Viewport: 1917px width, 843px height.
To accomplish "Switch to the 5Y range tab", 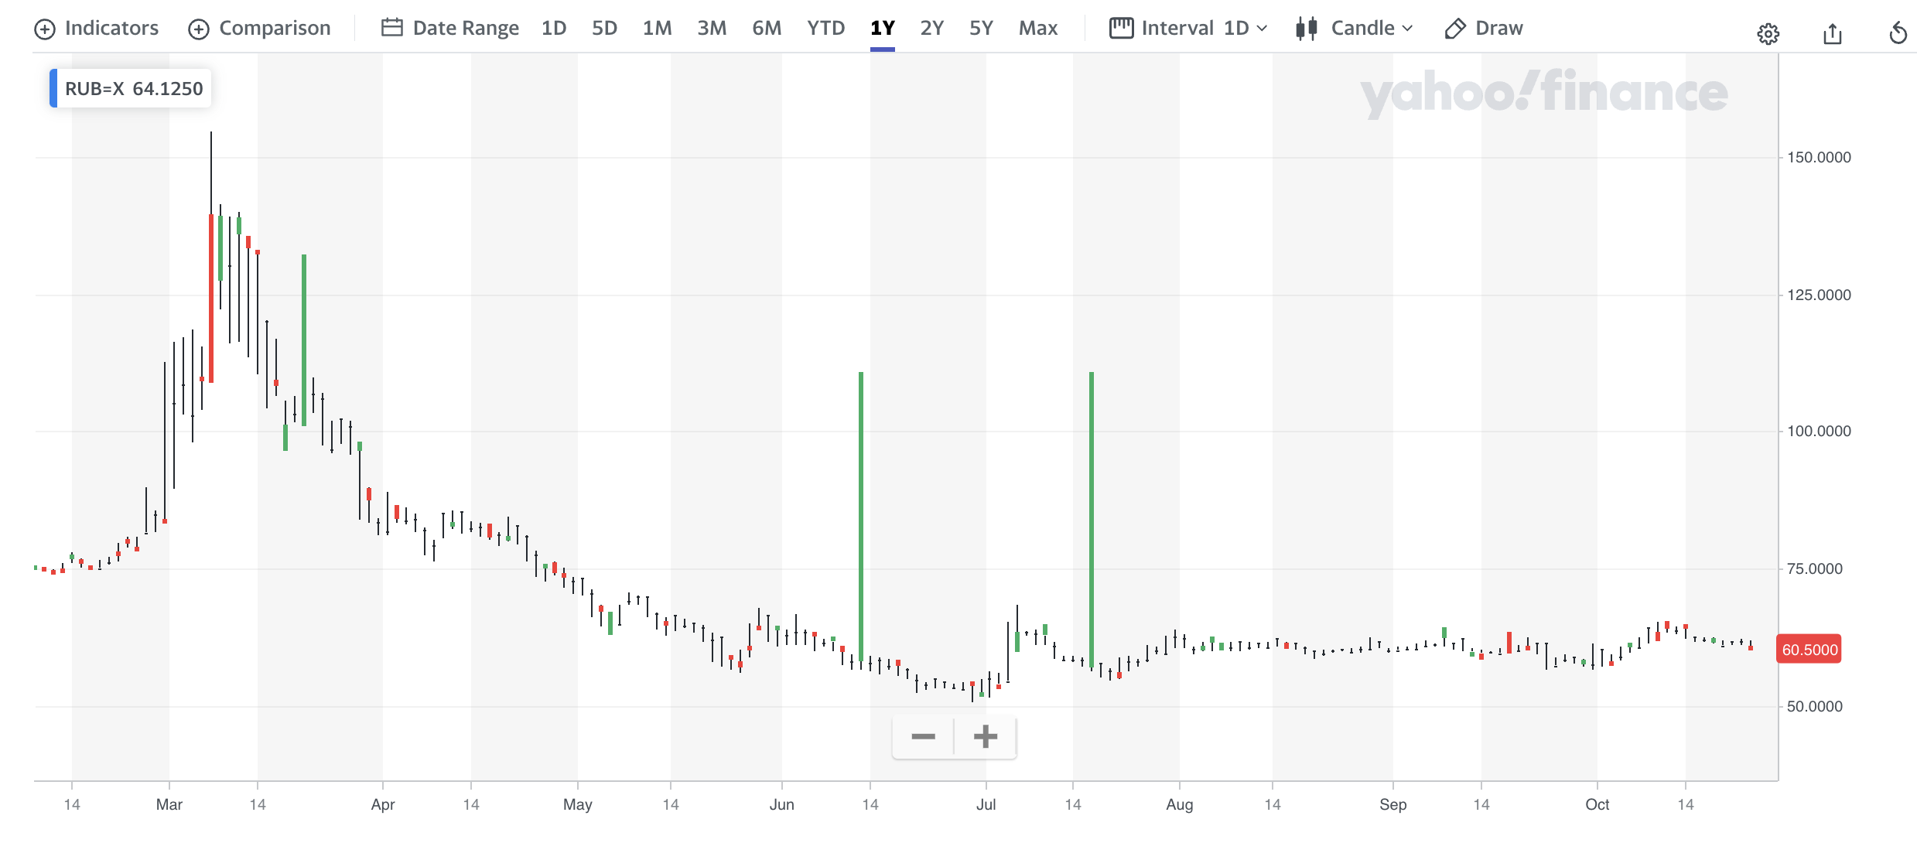I will coord(980,28).
